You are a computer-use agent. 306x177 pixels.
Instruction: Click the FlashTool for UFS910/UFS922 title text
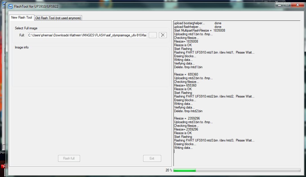36,6
